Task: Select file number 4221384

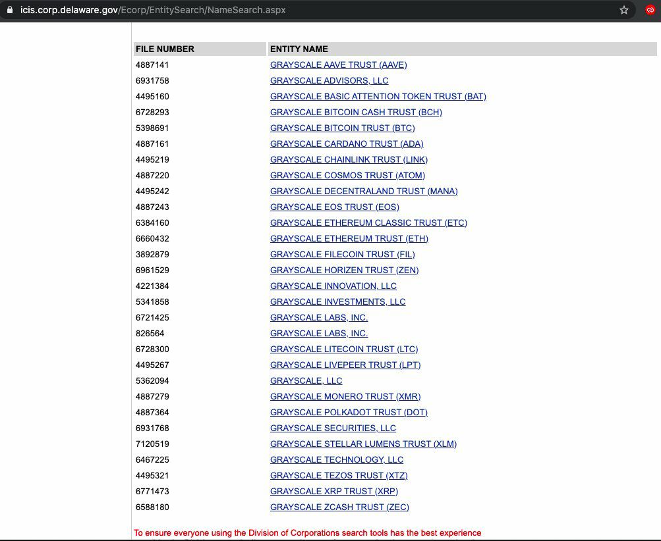Action: click(152, 286)
